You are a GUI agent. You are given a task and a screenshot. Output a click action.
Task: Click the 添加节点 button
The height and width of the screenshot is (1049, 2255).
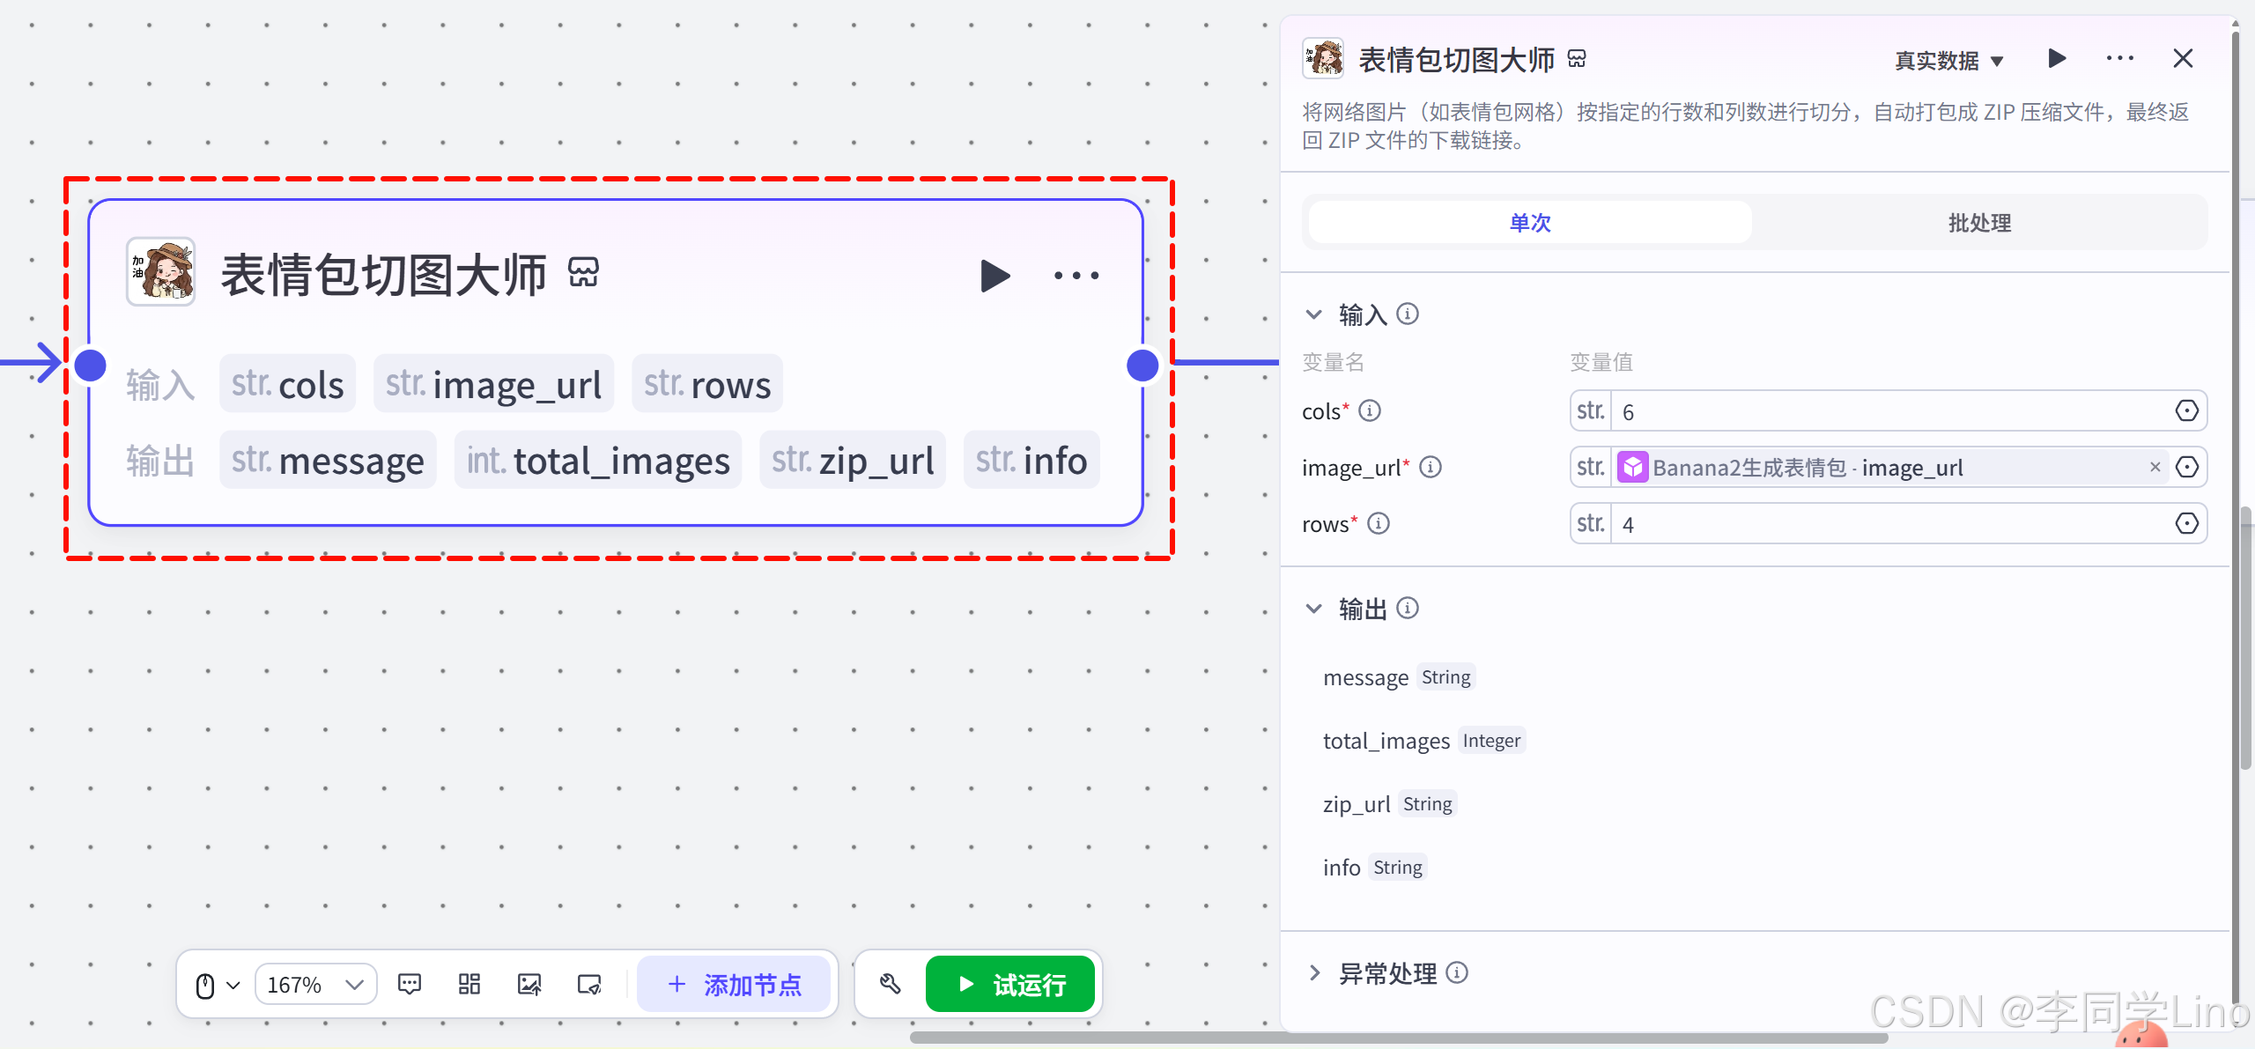pyautogui.click(x=734, y=984)
